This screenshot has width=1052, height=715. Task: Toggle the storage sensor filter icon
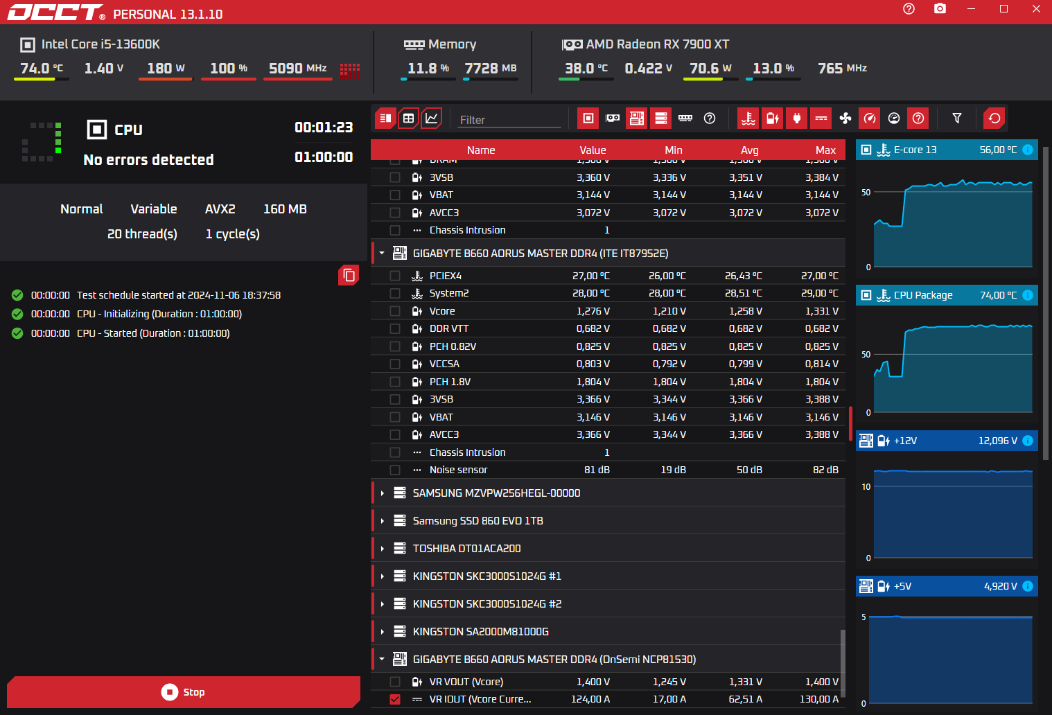tap(661, 118)
